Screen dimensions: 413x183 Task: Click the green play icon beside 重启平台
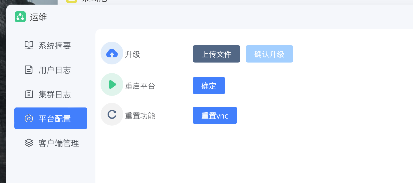112,84
